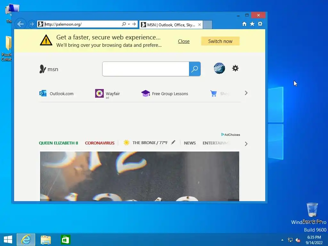Screen dimensions: 328x246
Task: Open the taskbar clock 6:35 PM
Action: [314, 240]
